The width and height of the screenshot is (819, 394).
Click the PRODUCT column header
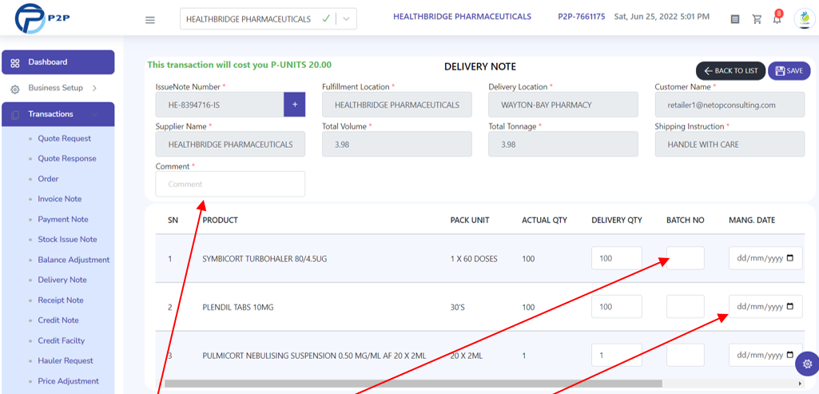(x=221, y=220)
